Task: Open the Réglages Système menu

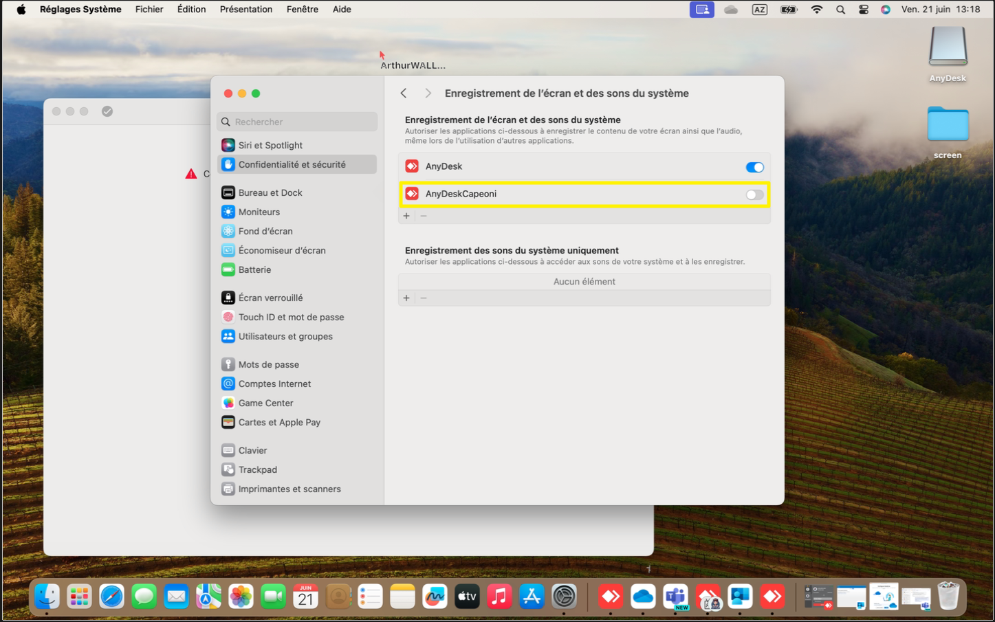Action: pos(80,9)
